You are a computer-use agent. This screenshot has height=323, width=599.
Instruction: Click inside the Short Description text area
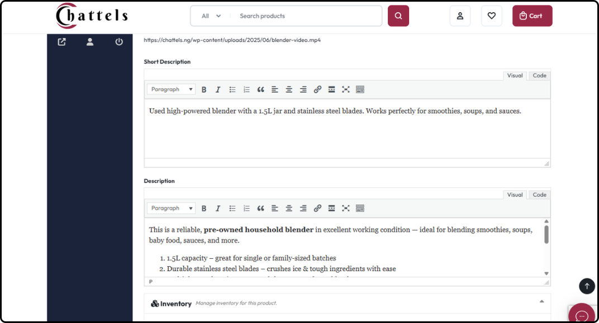pyautogui.click(x=347, y=128)
